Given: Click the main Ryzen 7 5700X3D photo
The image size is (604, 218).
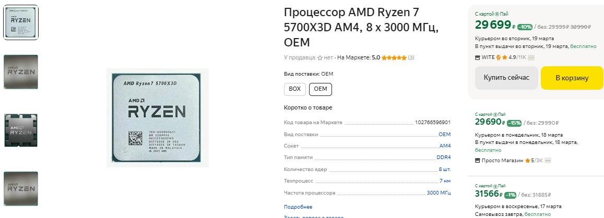Looking at the screenshot, I should pos(158,118).
